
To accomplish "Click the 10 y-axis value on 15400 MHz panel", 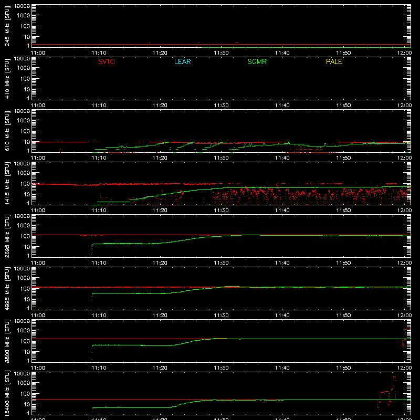I will [x=27, y=404].
